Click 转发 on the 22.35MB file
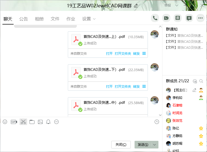The width and height of the screenshot is (207, 152). coord(136,87)
